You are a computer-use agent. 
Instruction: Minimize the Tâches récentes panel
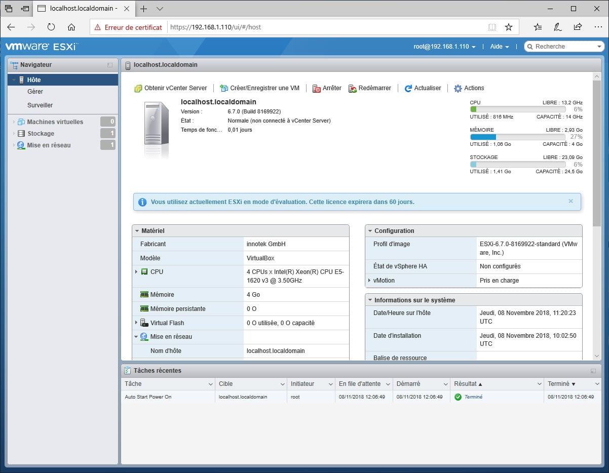593,371
